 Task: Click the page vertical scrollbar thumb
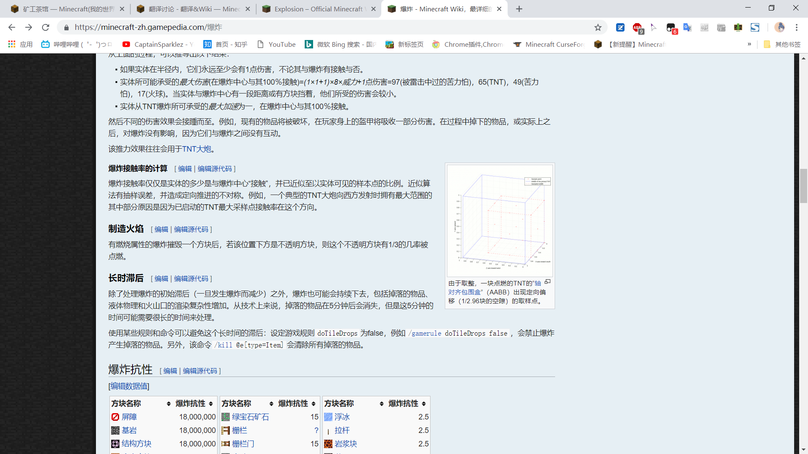tap(803, 186)
